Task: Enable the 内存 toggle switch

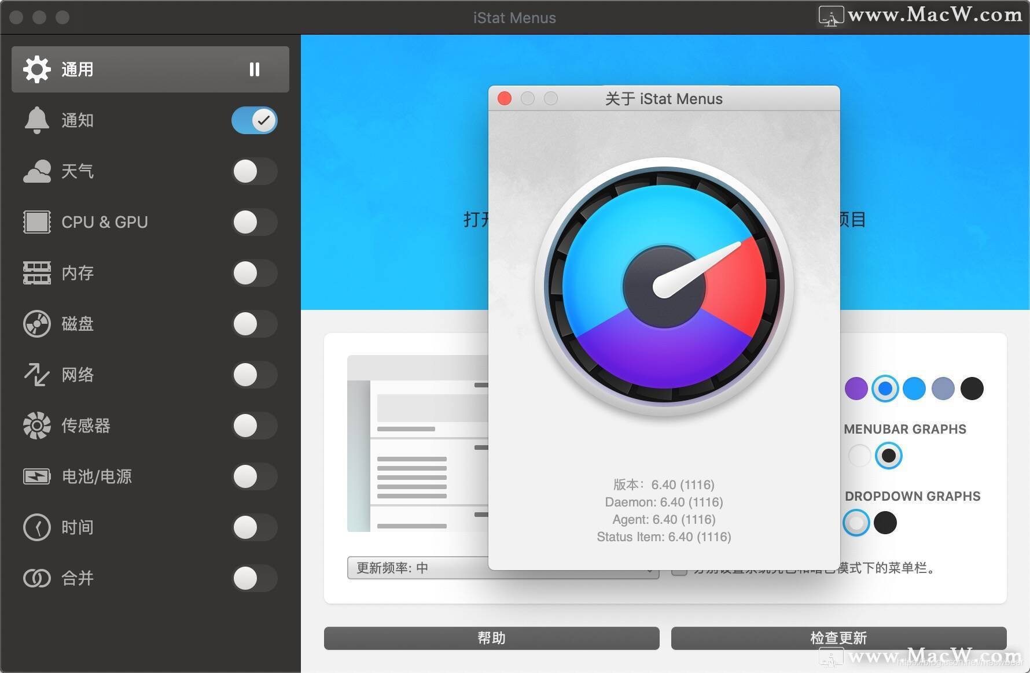Action: click(255, 273)
